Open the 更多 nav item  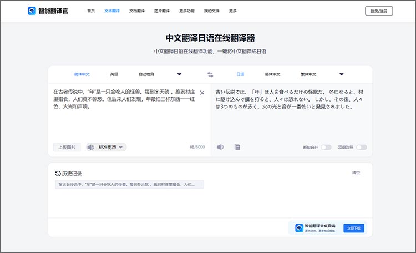[x=232, y=11]
